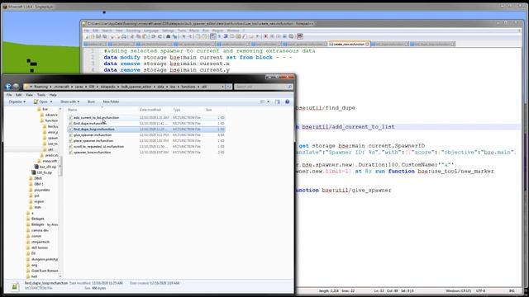Open the Explorer Tools menu
Viewport: 529px width, 297px height.
(41, 95)
